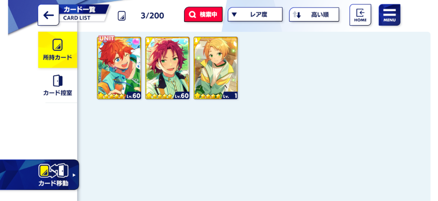
Task: Click the triangle arrow on レア度
Action: [x=234, y=15]
